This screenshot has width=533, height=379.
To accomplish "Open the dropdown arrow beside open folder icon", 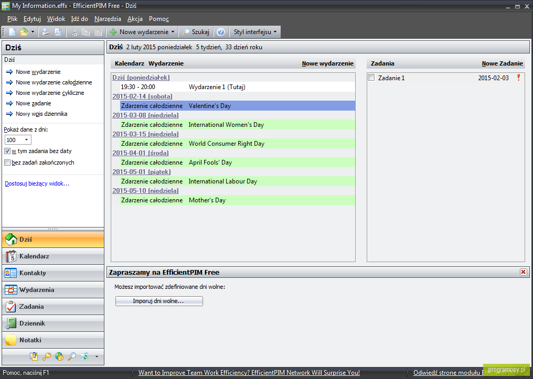I will (33, 32).
